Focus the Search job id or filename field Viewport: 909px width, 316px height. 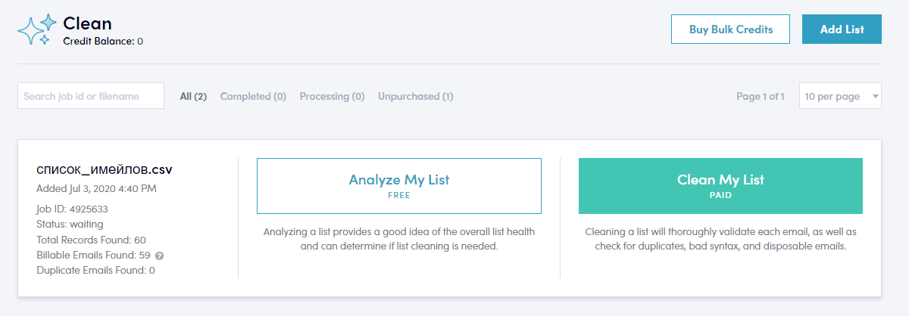tap(91, 96)
